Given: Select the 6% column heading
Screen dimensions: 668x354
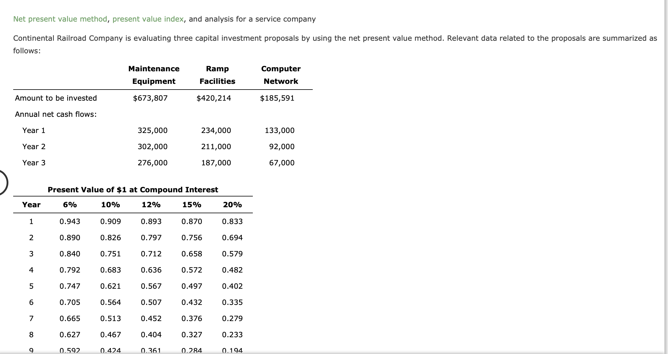Looking at the screenshot, I should pyautogui.click(x=69, y=205).
